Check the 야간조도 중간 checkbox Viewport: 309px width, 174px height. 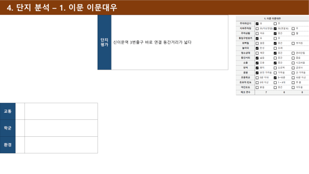coord(275,87)
